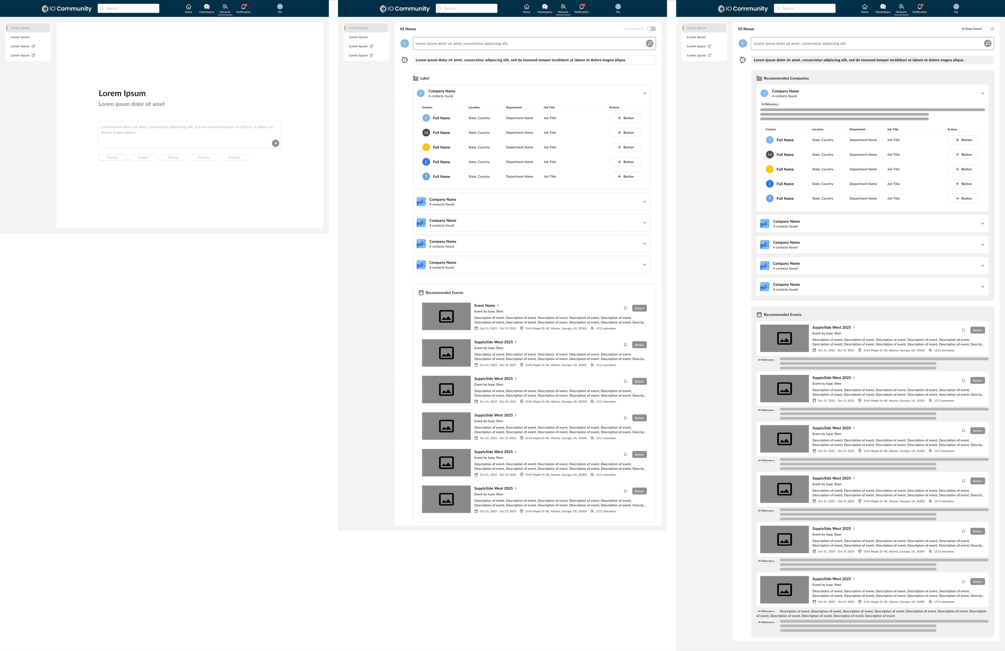Click grey Button beside Event Name event

pos(639,308)
